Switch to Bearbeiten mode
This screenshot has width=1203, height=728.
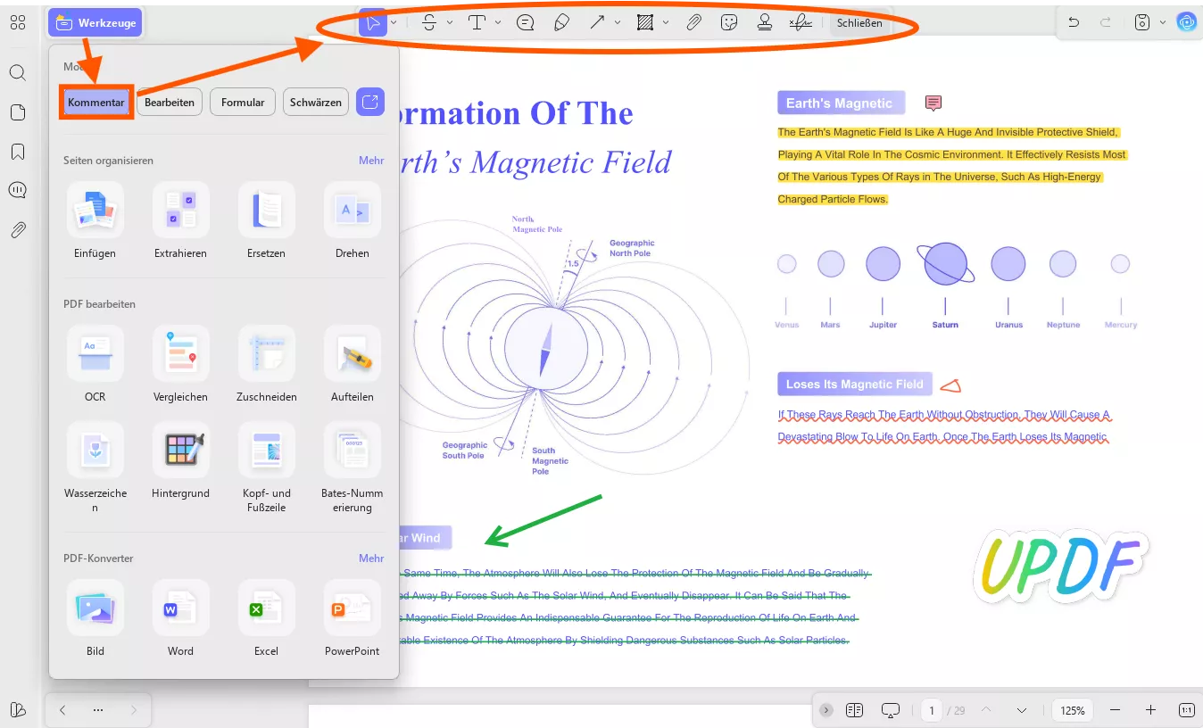point(170,103)
